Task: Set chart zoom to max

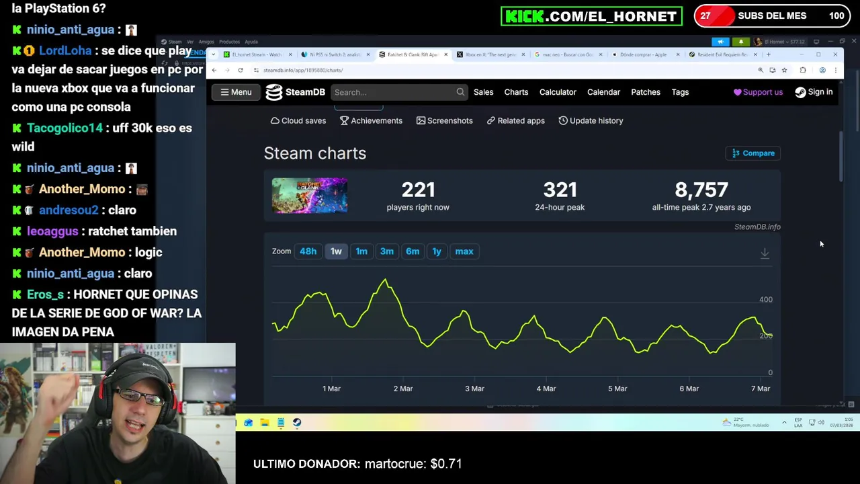Action: [464, 251]
